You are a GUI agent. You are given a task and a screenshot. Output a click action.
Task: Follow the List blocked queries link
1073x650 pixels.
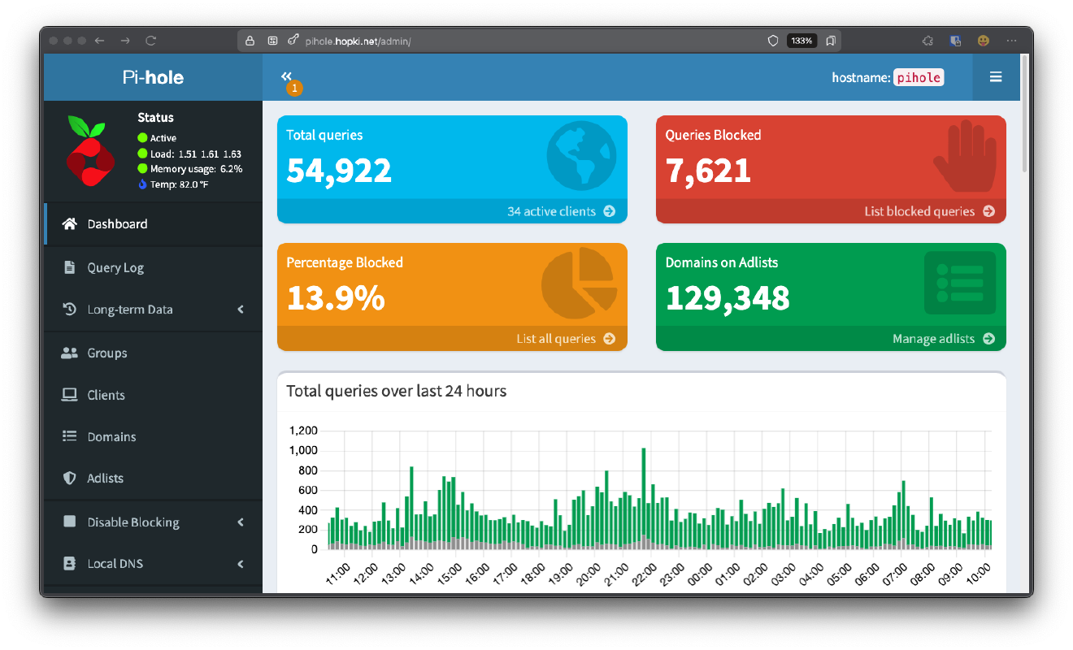pos(928,211)
